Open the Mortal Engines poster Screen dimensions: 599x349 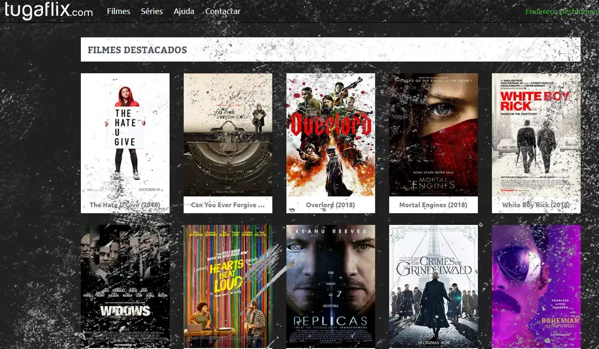[x=433, y=135]
